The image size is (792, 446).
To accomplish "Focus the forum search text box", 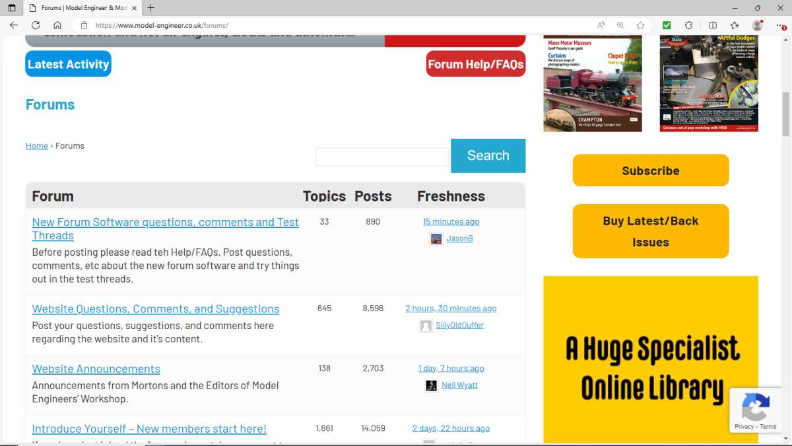I will 382,157.
